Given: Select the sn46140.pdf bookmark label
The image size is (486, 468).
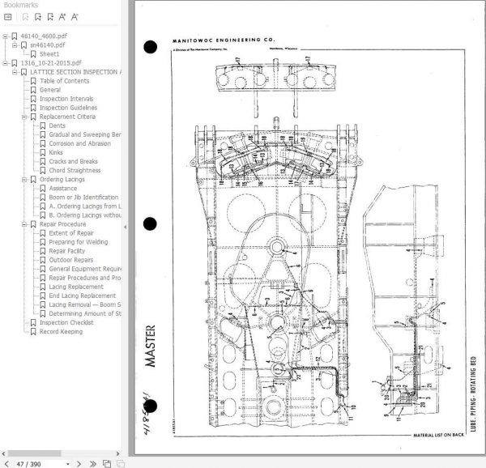Looking at the screenshot, I should [48, 45].
